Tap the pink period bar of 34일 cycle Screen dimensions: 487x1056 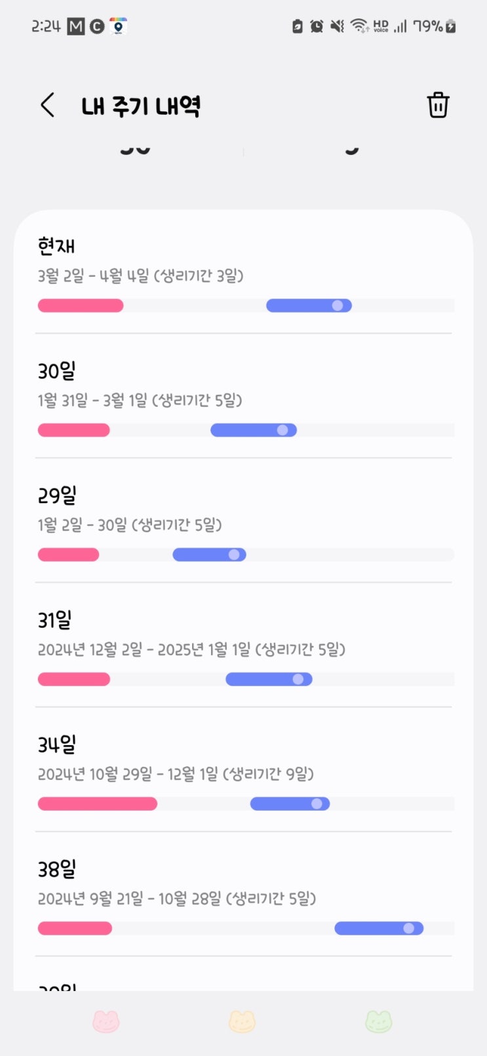click(98, 803)
